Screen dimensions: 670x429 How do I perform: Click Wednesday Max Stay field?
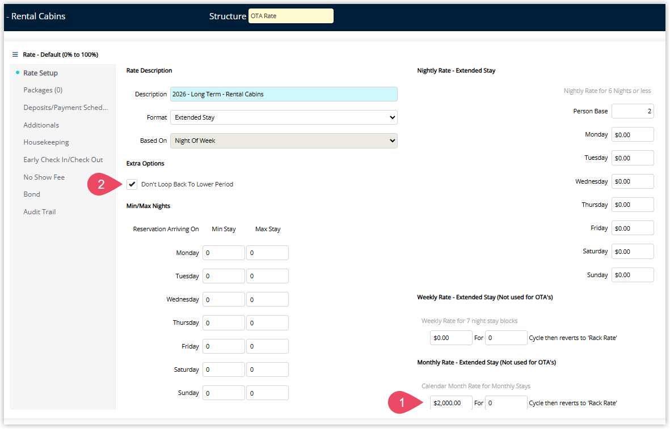[x=267, y=300]
